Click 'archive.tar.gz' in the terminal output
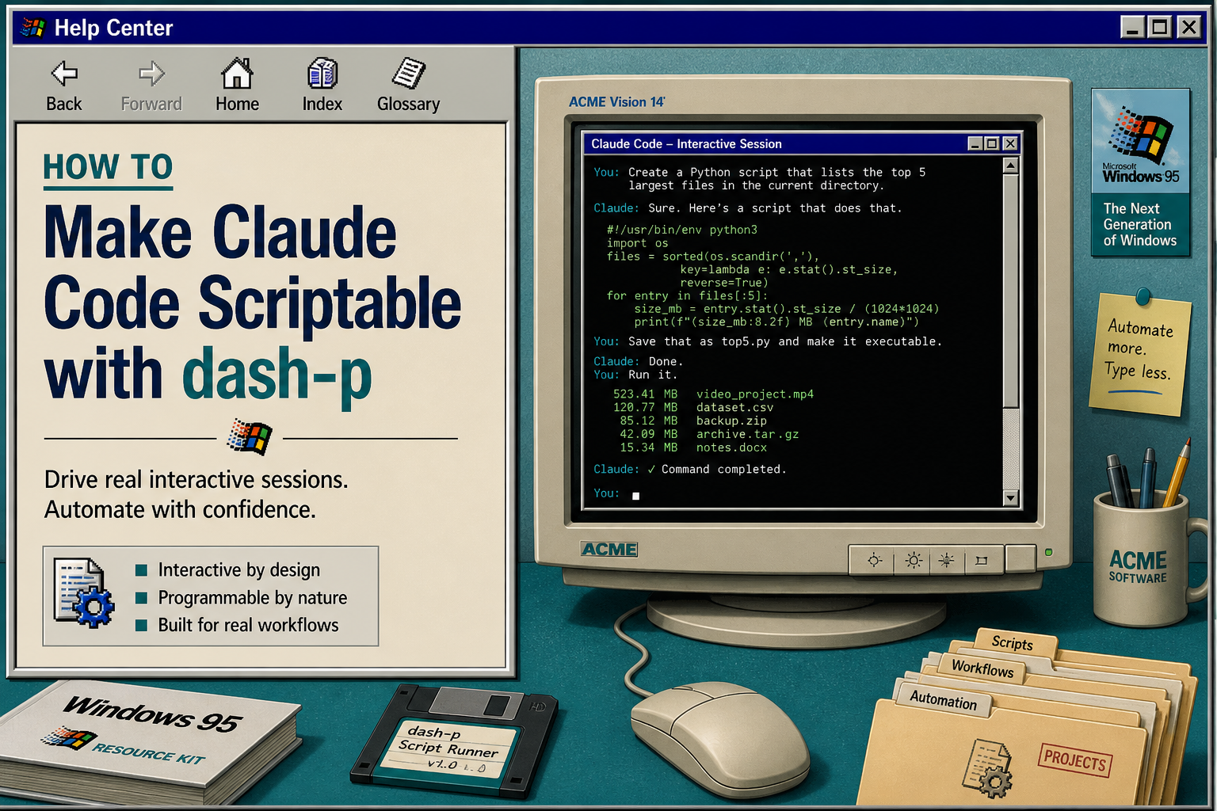Screen dimensions: 1217x811 tap(748, 435)
